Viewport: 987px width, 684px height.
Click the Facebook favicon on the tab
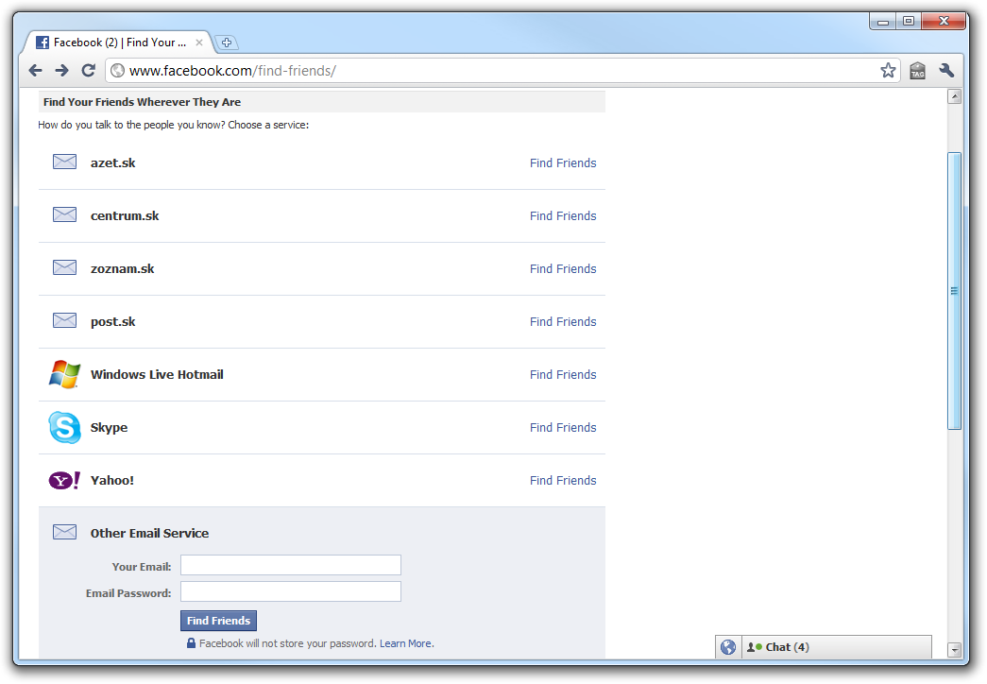click(43, 43)
